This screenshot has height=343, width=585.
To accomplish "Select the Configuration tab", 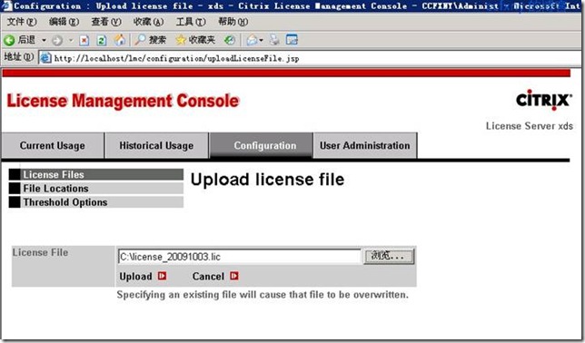I will 262,145.
